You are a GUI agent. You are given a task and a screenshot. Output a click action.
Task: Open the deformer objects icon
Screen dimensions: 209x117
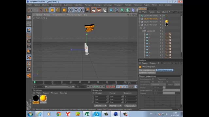133,10
